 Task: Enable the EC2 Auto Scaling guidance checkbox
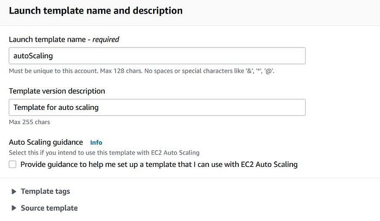click(x=12, y=164)
